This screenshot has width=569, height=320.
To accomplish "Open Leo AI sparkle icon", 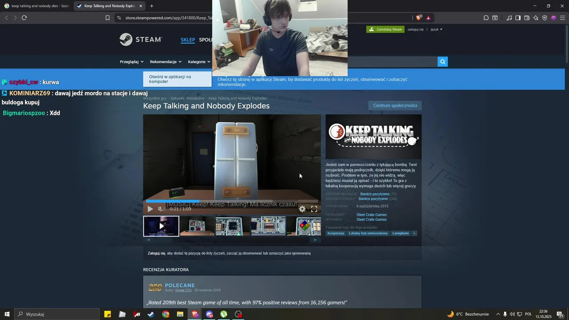I will click(x=536, y=18).
